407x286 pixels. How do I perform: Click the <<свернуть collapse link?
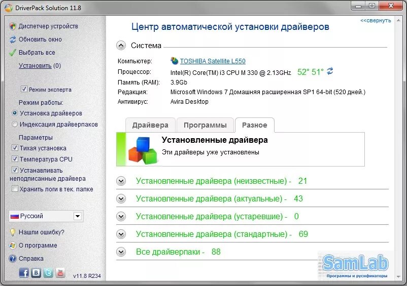tap(376, 20)
